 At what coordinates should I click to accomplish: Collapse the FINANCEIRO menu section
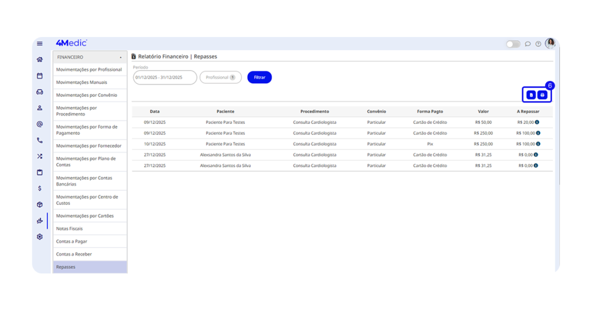pos(120,57)
